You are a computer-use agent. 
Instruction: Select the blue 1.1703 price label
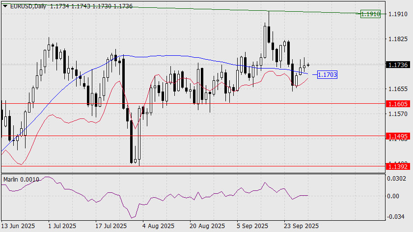pos(327,75)
